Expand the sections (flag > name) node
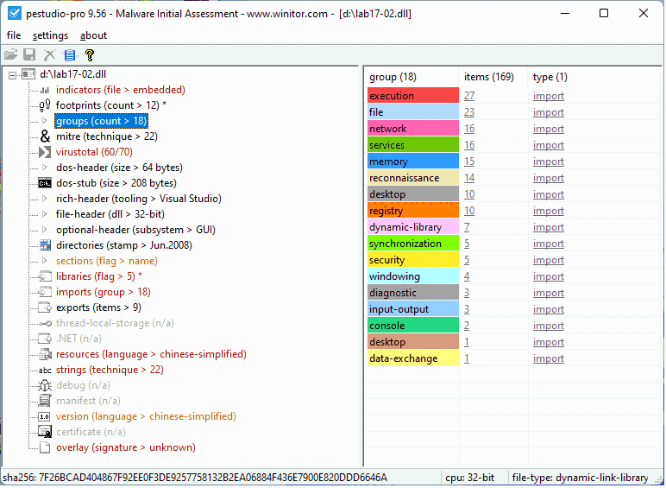The height and width of the screenshot is (488, 666). (x=45, y=261)
